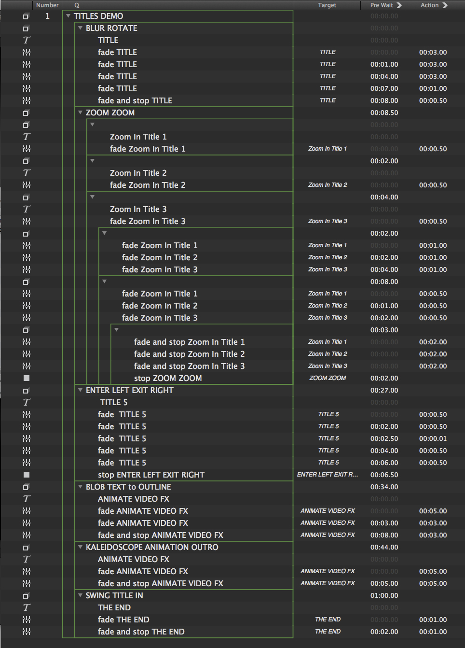Click the Group cue icon for SWING TITLE IN
This screenshot has width=465, height=648.
[x=26, y=595]
